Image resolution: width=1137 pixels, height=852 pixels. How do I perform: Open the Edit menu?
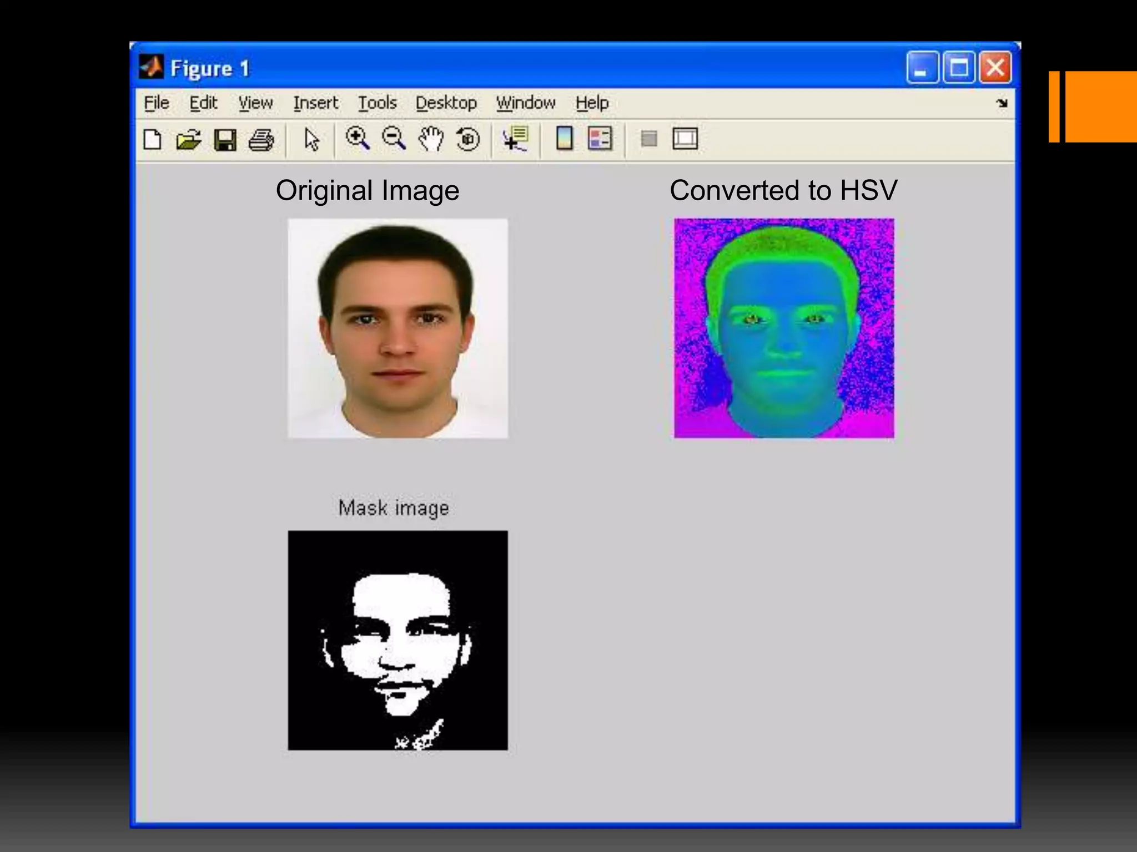point(203,103)
